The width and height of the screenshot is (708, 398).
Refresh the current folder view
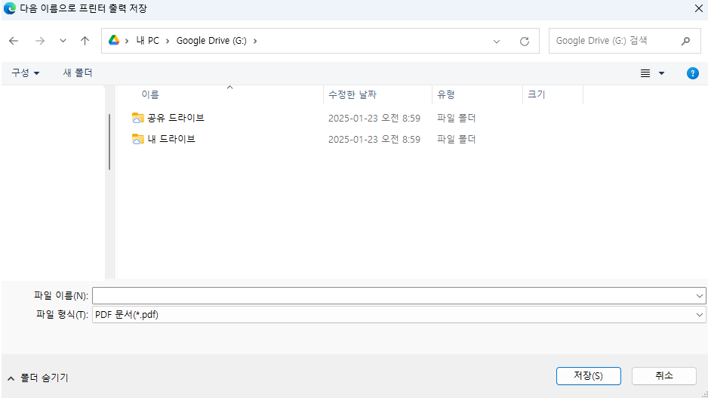point(525,41)
